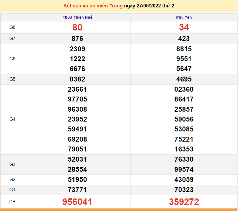238x211 pixels.
Task: Open the Thừa Thiên Huế province link
Action: click(78, 17)
